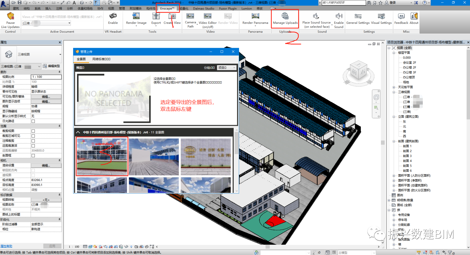The width and height of the screenshot is (470, 255).
Task: Select the white wall panorama thumbnail
Action: click(x=154, y=157)
